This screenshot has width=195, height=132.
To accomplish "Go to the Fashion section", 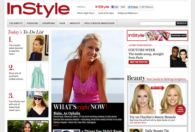I will pos(32,23).
